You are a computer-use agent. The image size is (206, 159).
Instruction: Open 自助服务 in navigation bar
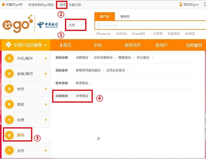click(194, 45)
